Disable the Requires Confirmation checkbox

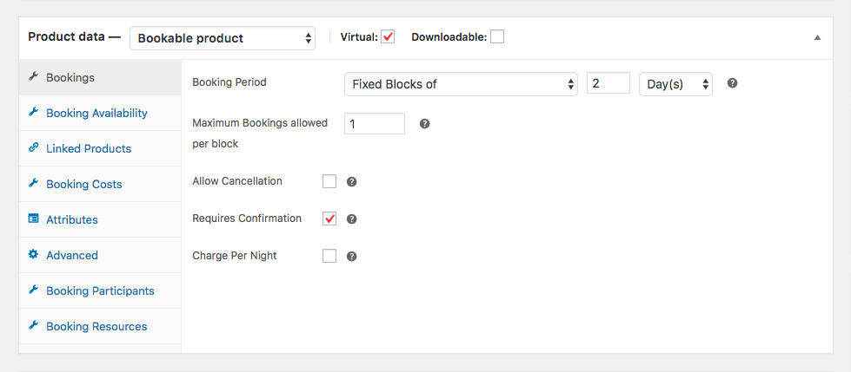coord(329,219)
